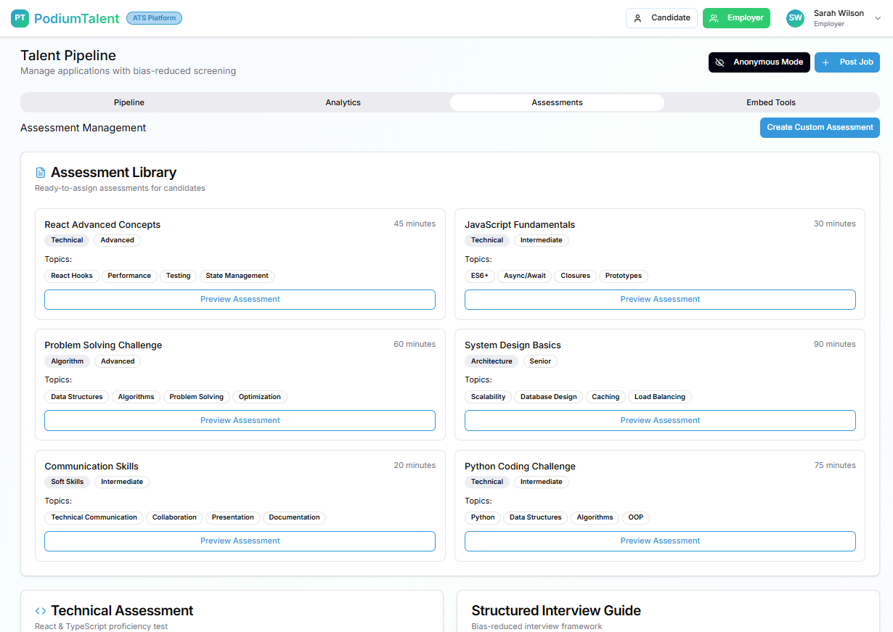Switch to the Analytics tab
The width and height of the screenshot is (893, 632).
point(343,102)
